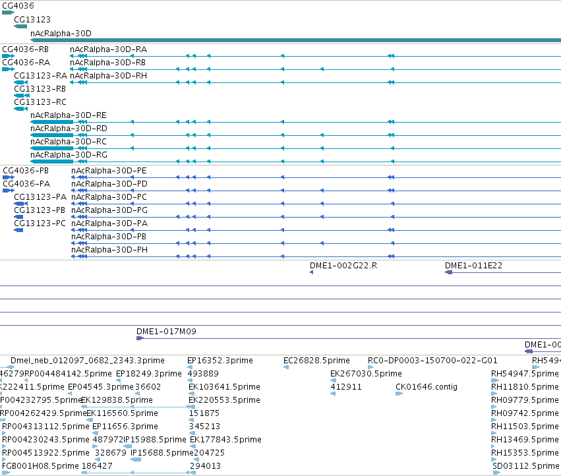The height and width of the screenshot is (476, 561).
Task: Click the CG13123-PC protein label
Action: click(x=40, y=223)
